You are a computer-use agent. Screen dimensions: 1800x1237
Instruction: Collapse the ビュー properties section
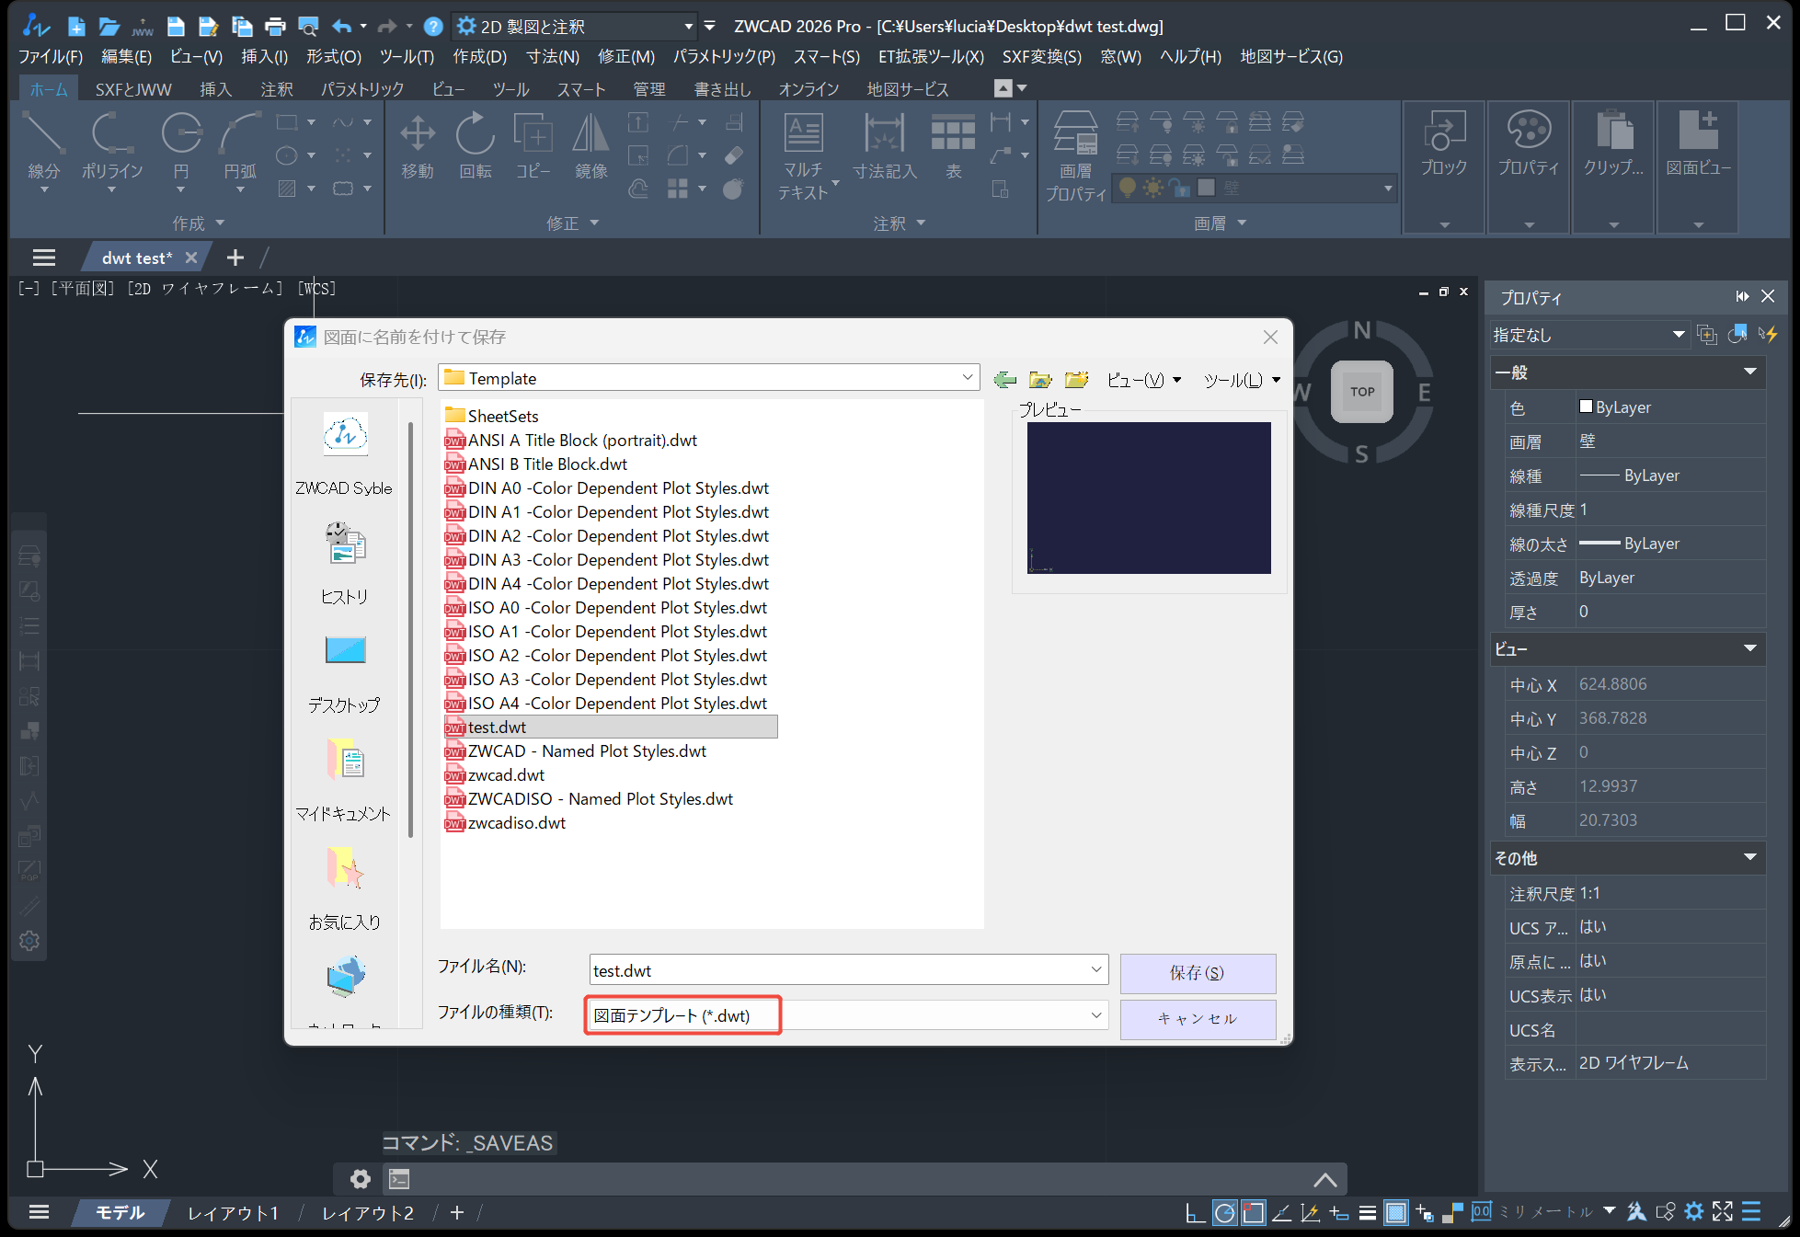pos(1749,648)
